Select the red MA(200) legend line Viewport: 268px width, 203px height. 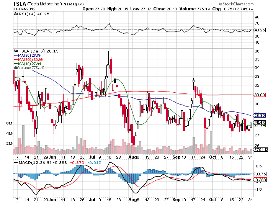click(x=16, y=59)
